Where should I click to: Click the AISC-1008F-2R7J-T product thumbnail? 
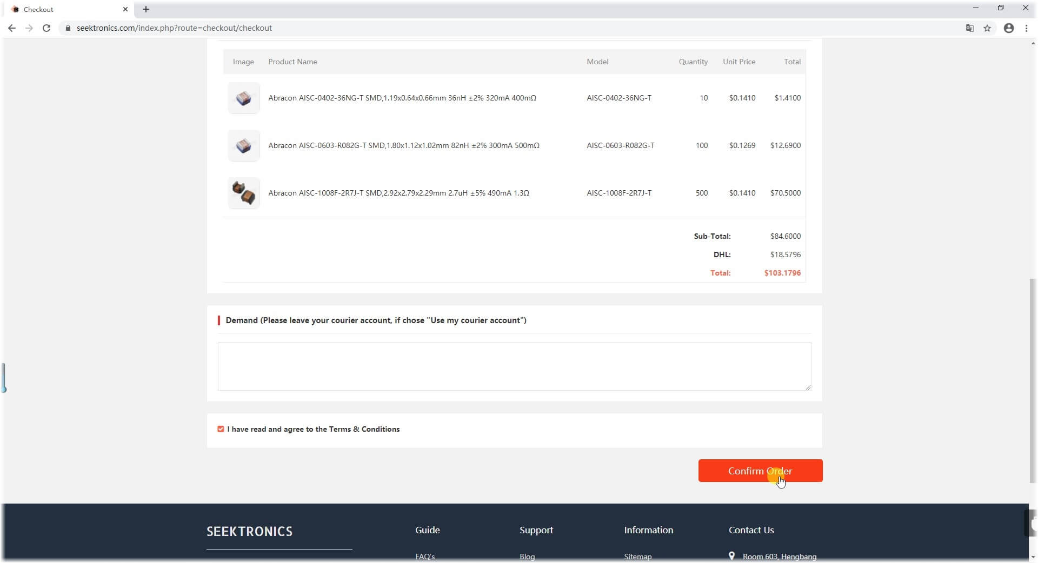[x=244, y=193]
